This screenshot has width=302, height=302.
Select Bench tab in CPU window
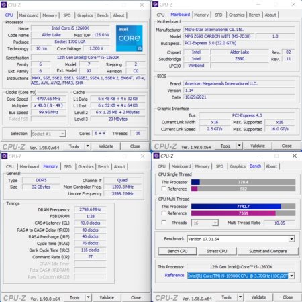pos(103,15)
